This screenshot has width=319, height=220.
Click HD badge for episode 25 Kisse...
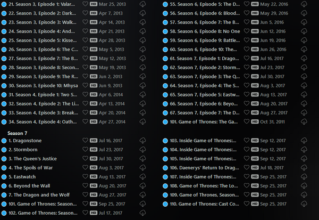pyautogui.click(x=94, y=40)
